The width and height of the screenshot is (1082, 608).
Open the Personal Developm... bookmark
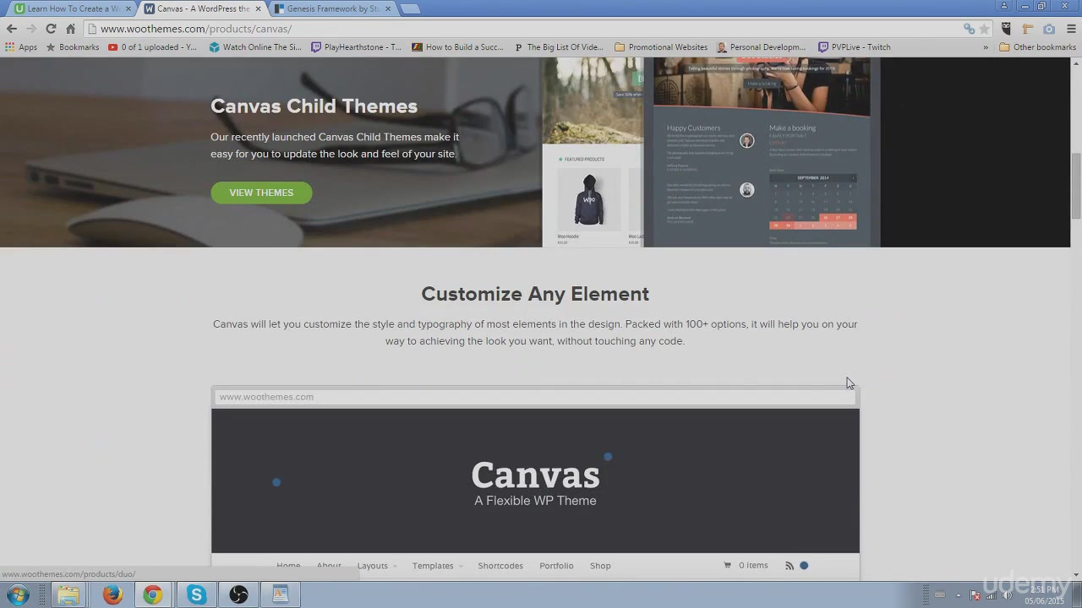point(761,47)
